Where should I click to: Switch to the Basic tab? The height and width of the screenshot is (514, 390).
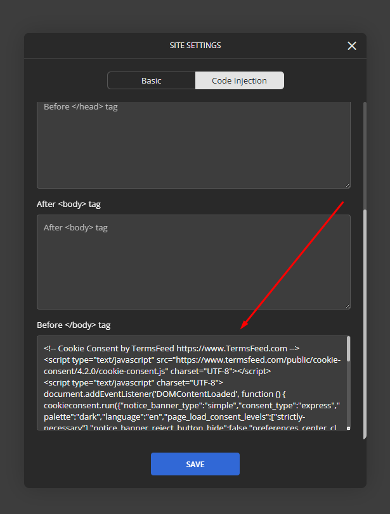click(152, 80)
